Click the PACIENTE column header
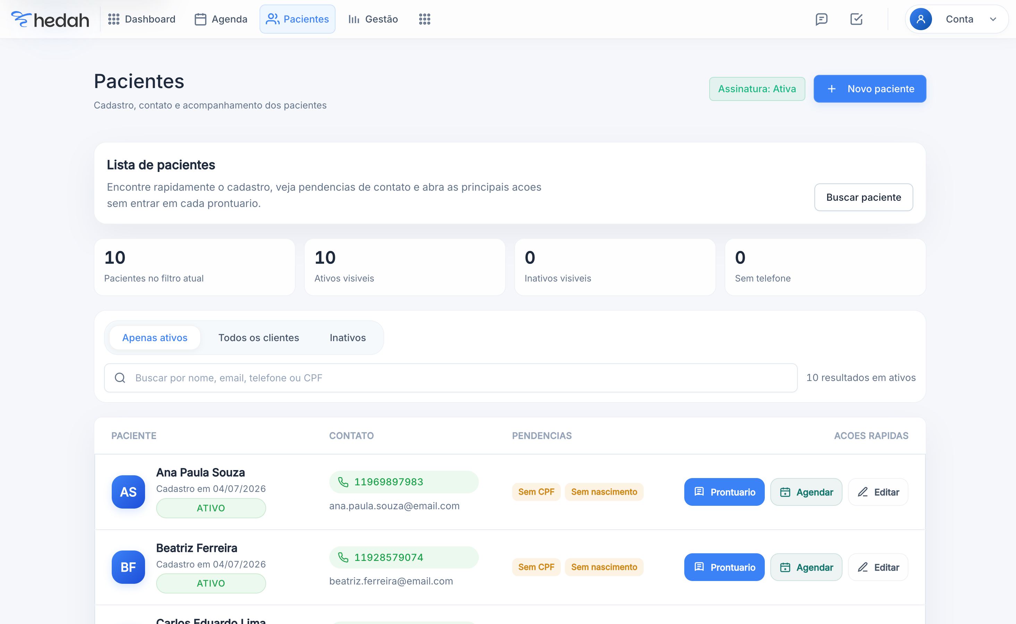1016x624 pixels. [134, 436]
